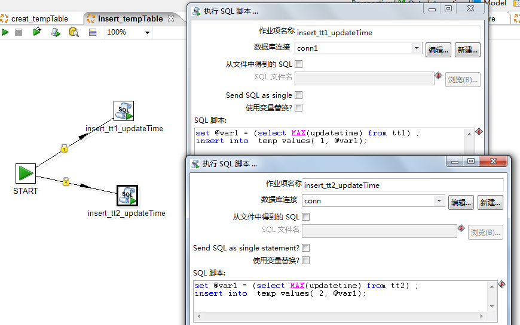
Task: Click title bar icon of upper SQL dialog
Action: pyautogui.click(x=196, y=11)
